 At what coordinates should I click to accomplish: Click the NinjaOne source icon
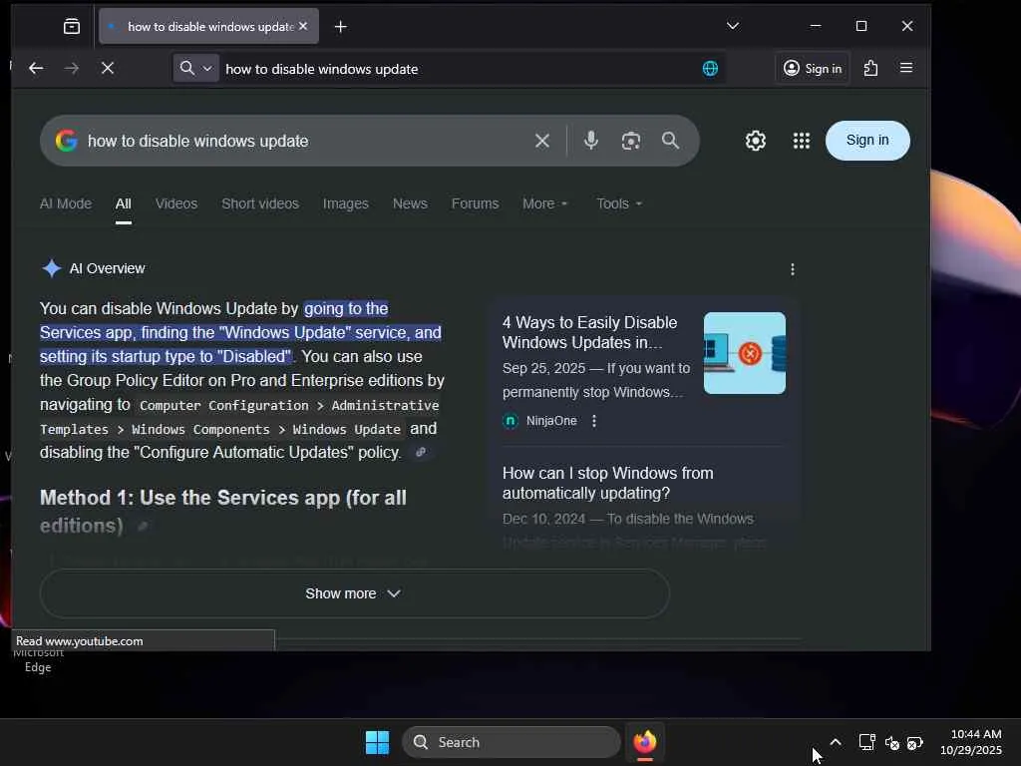point(510,421)
